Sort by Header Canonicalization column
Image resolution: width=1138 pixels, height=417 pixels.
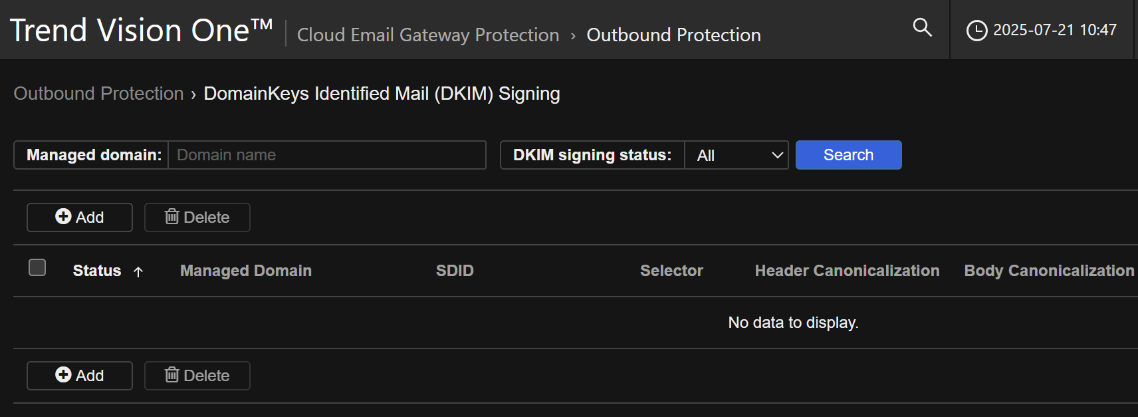tap(847, 271)
